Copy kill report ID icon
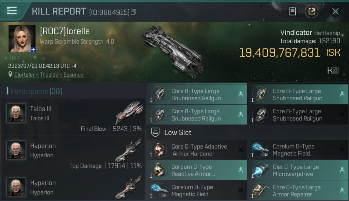Viewport: 349px width, 201px height. pyautogui.click(x=133, y=12)
